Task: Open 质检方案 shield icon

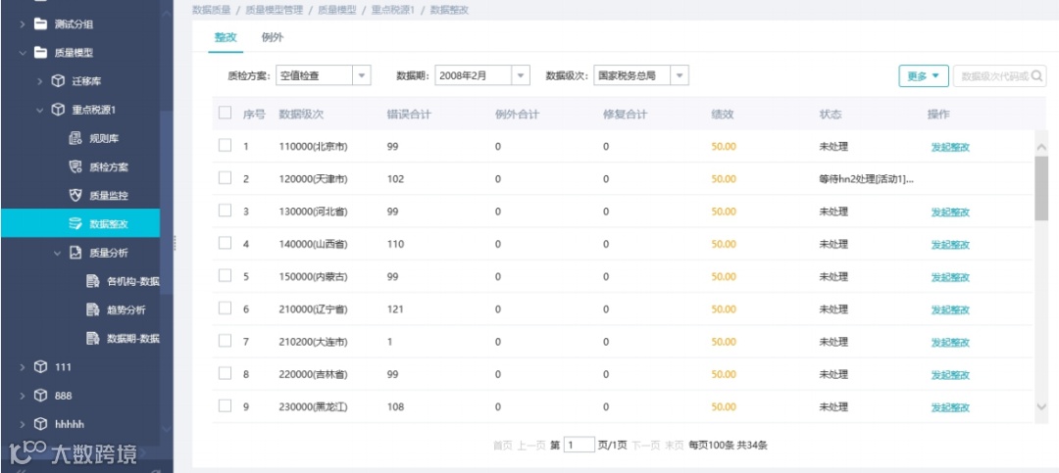Action: pyautogui.click(x=76, y=166)
